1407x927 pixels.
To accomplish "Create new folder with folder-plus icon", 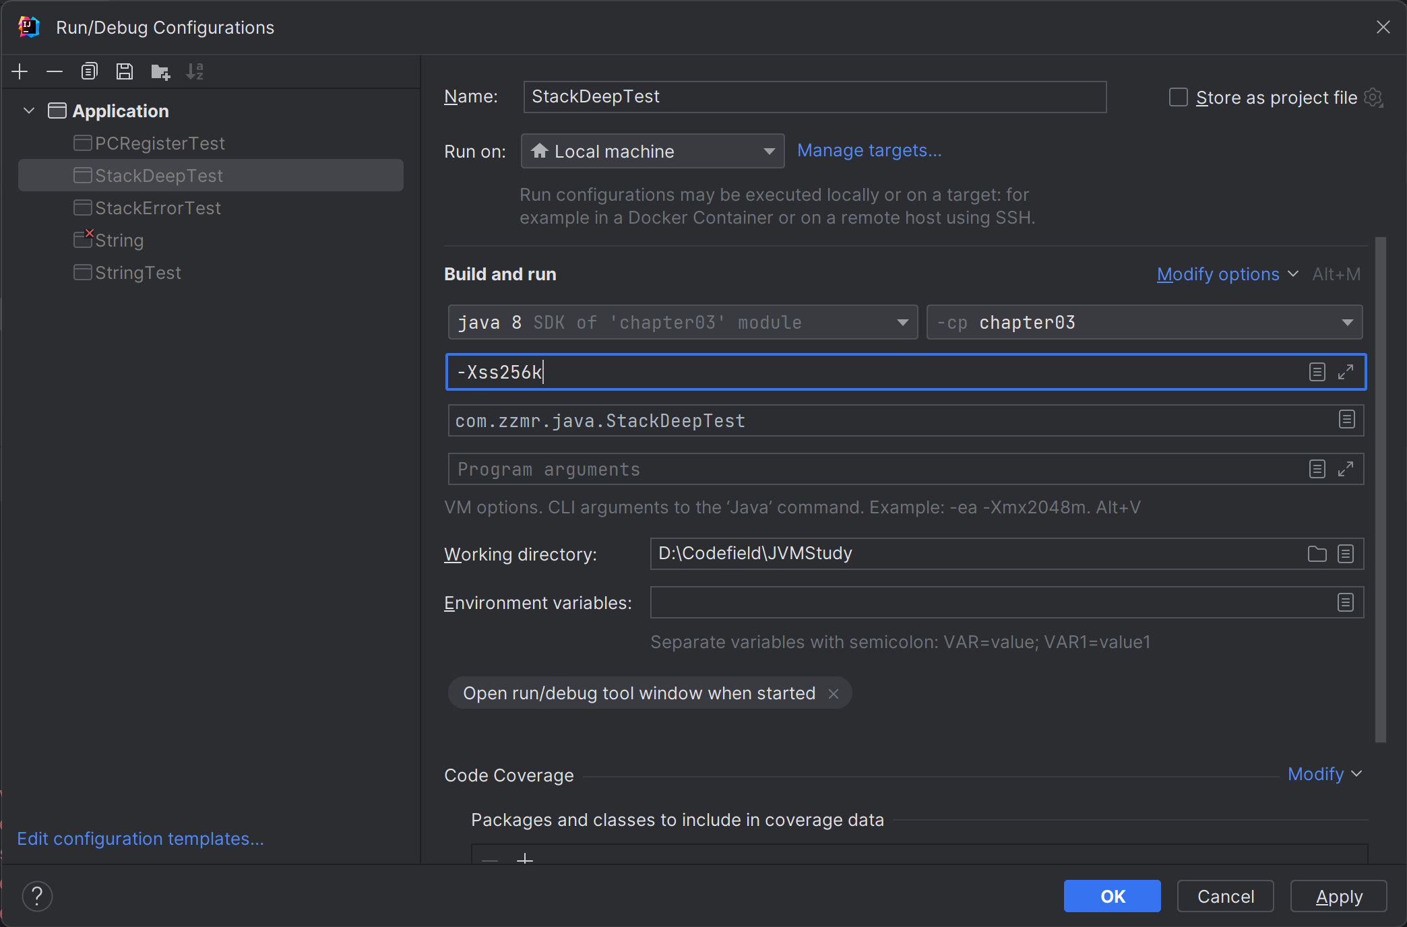I will tap(160, 71).
